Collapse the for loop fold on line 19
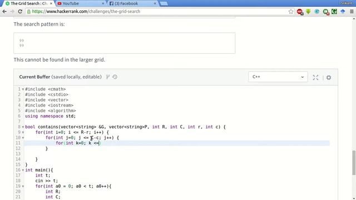 tap(23, 187)
